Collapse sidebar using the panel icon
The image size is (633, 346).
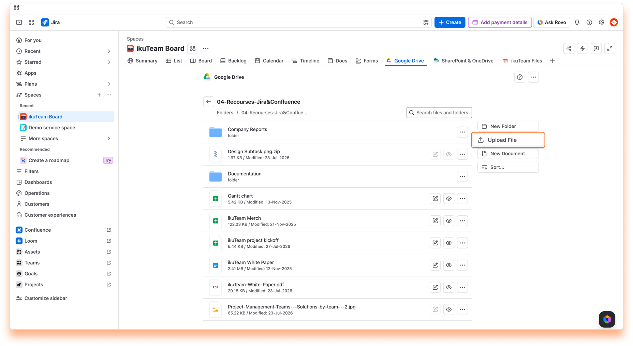[x=19, y=22]
